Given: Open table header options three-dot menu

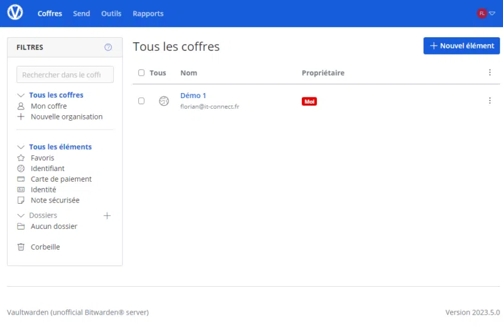Looking at the screenshot, I should click(490, 72).
